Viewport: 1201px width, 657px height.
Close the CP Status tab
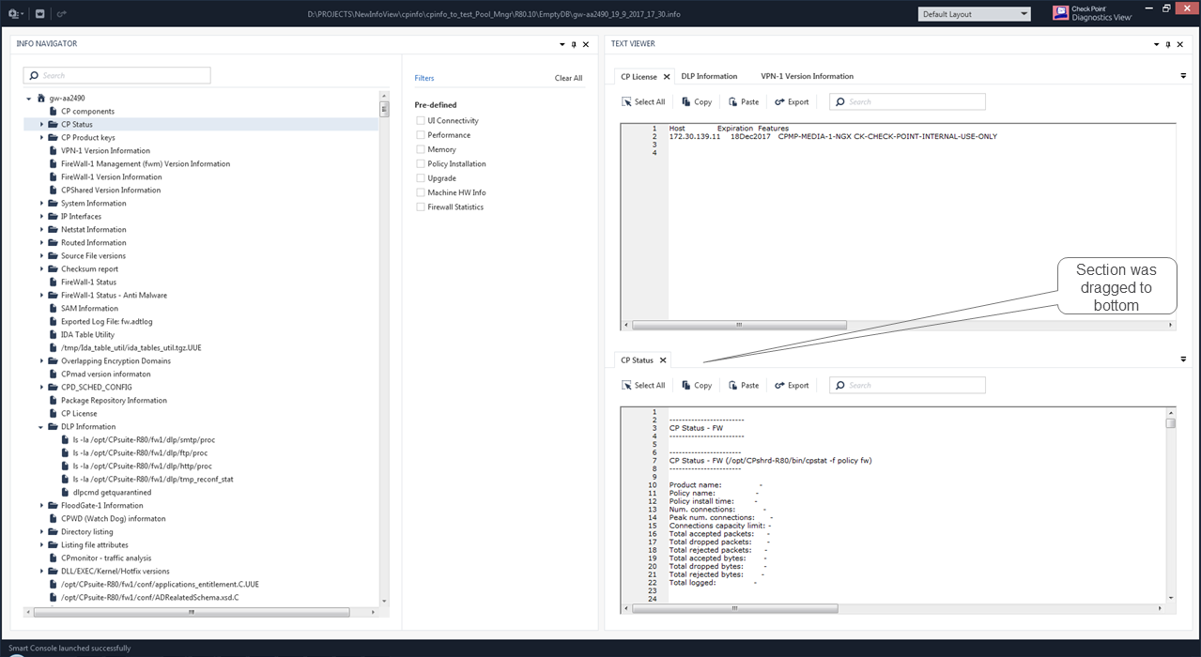(x=663, y=360)
